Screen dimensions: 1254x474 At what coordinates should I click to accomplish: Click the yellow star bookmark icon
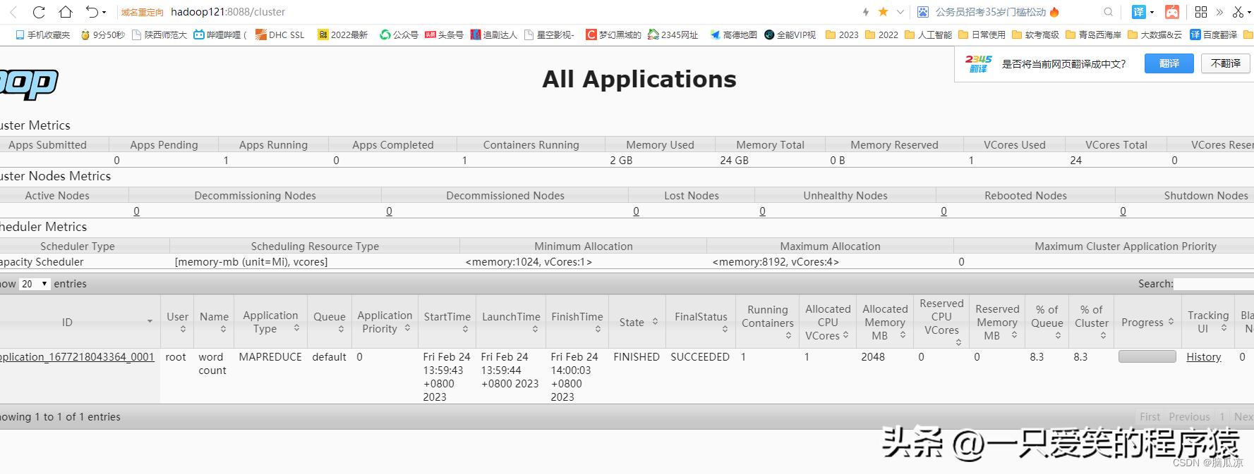coord(883,12)
